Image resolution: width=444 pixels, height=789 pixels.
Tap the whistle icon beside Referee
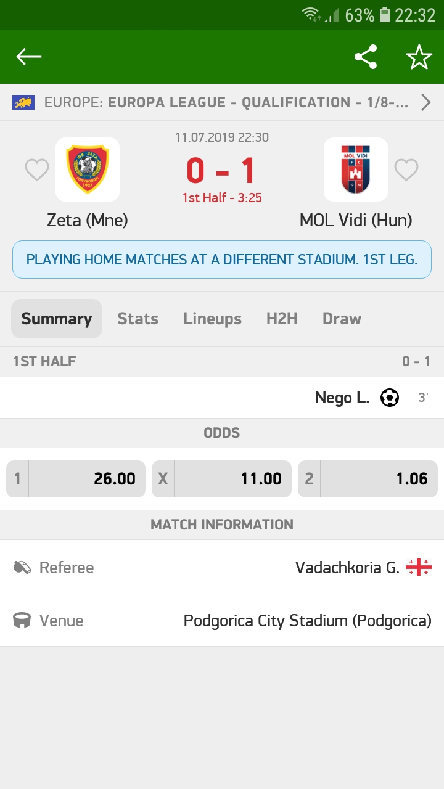pyautogui.click(x=20, y=568)
